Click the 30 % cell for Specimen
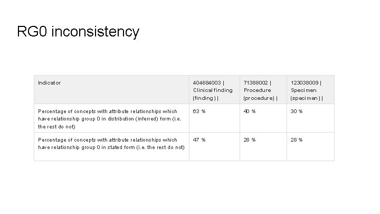 (x=310, y=118)
